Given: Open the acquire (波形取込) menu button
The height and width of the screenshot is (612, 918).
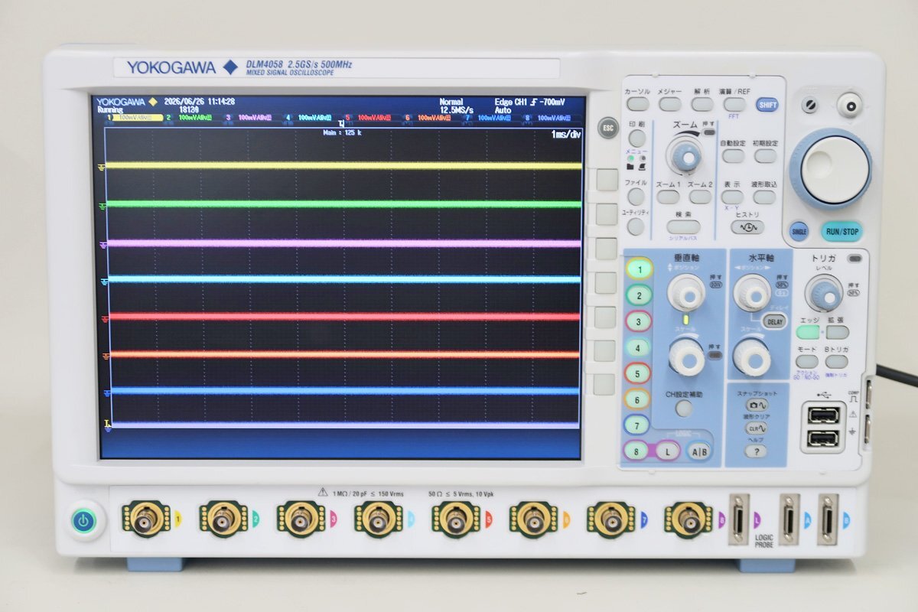Looking at the screenshot, I should [x=765, y=197].
